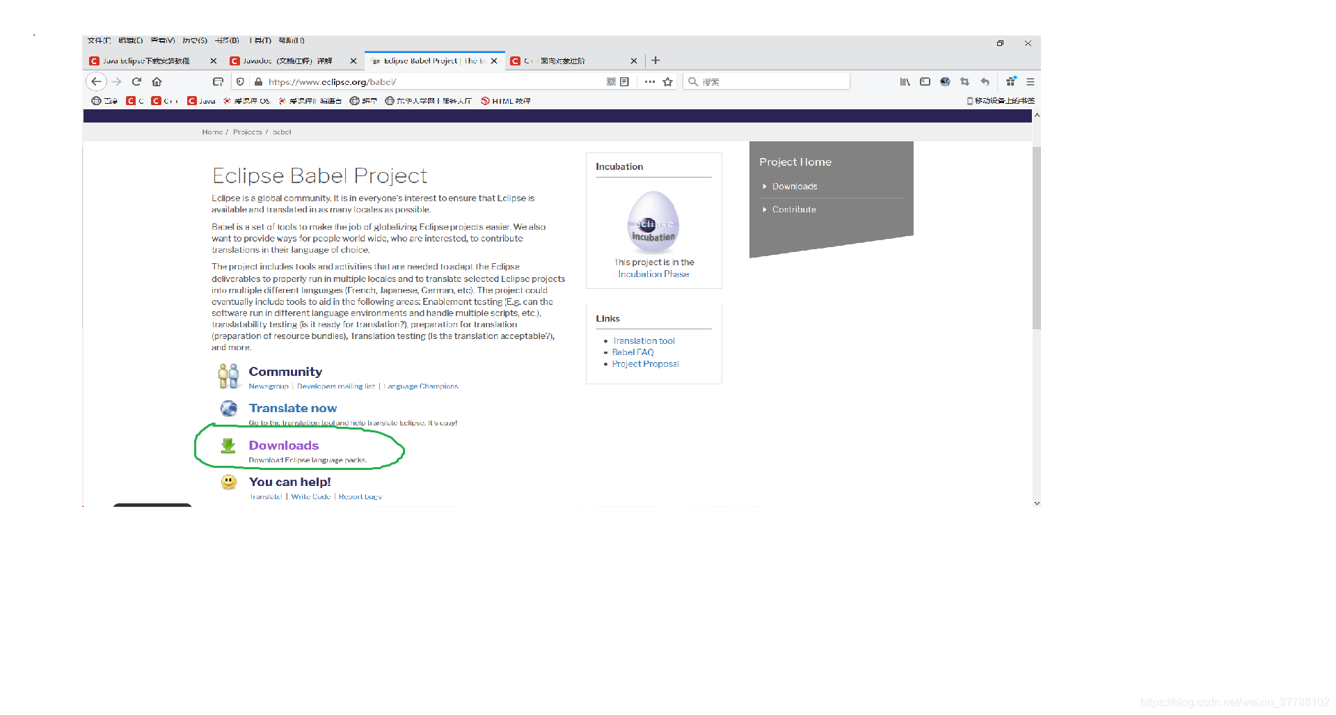The height and width of the screenshot is (715, 1336).
Task: Open the 编辑(E) Edit menu
Action: tap(130, 40)
